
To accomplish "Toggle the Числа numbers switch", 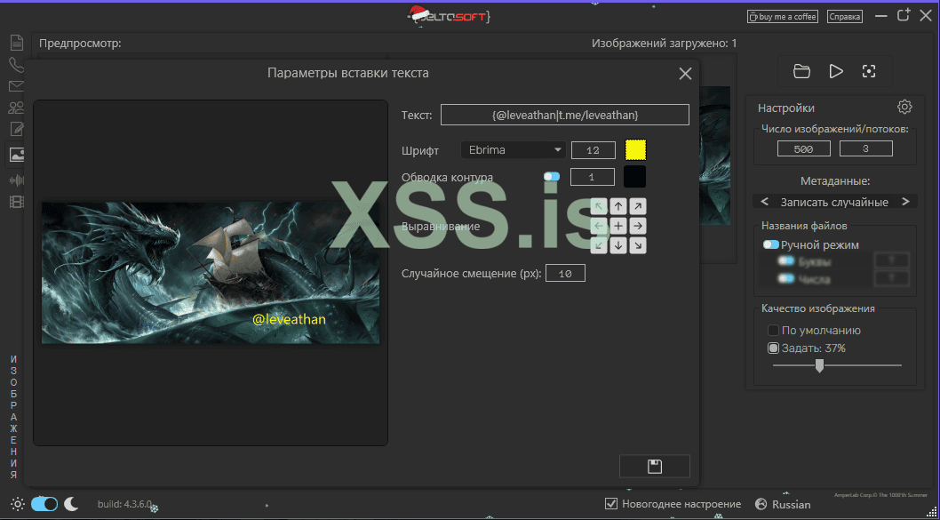I will tap(786, 279).
